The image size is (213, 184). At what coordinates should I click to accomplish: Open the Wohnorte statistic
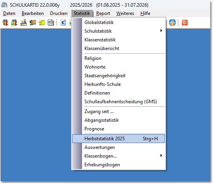[x=118, y=67]
